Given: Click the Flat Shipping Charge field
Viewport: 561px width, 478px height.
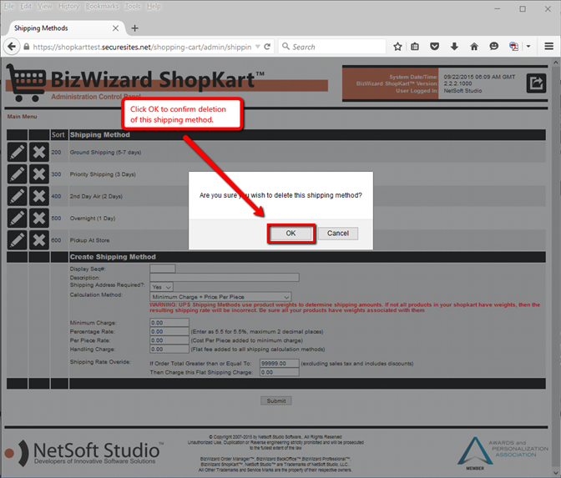Looking at the screenshot, I should (280, 372).
